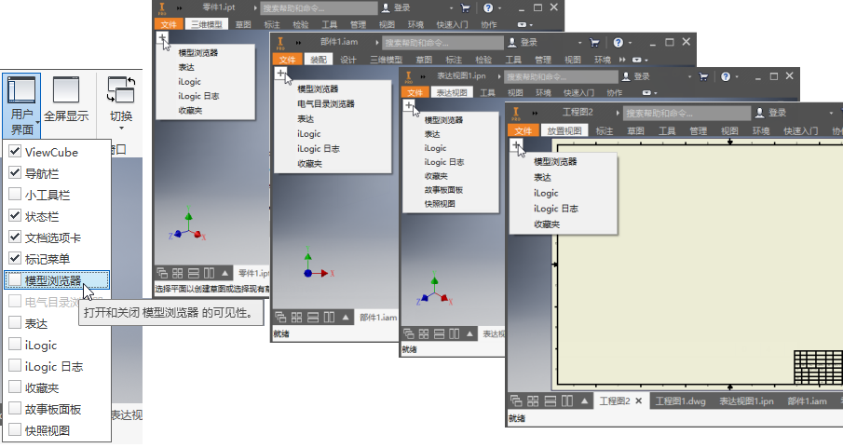The height and width of the screenshot is (448, 843).
Task: Expand the document tab list arrow in 工程图2 window
Action: (x=584, y=400)
